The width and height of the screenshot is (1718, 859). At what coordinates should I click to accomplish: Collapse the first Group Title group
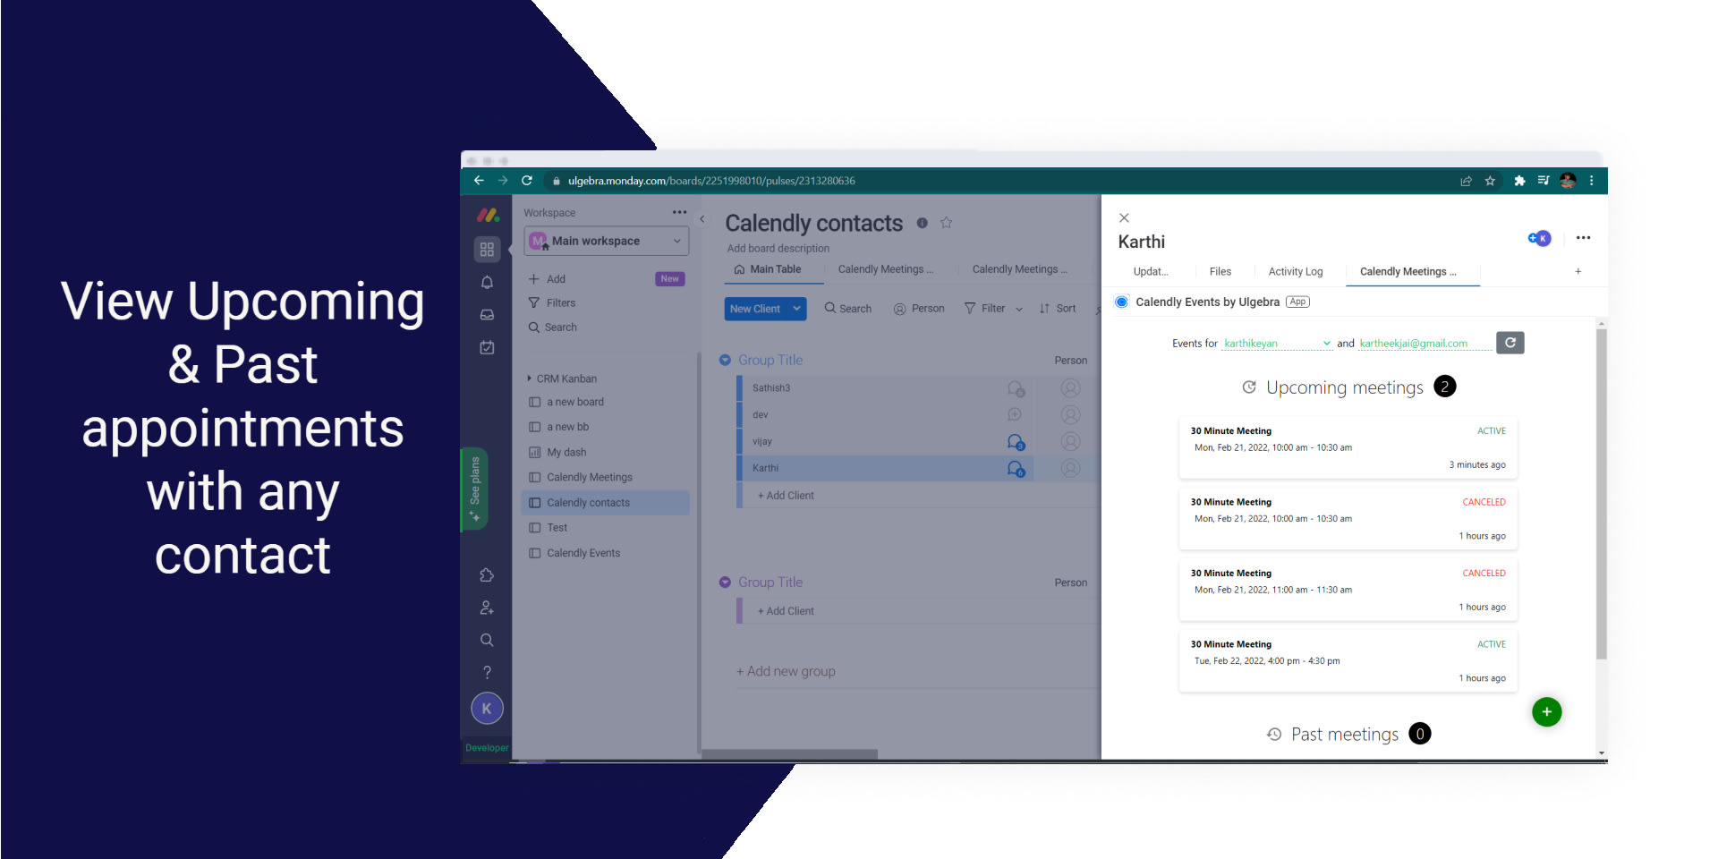coord(725,360)
